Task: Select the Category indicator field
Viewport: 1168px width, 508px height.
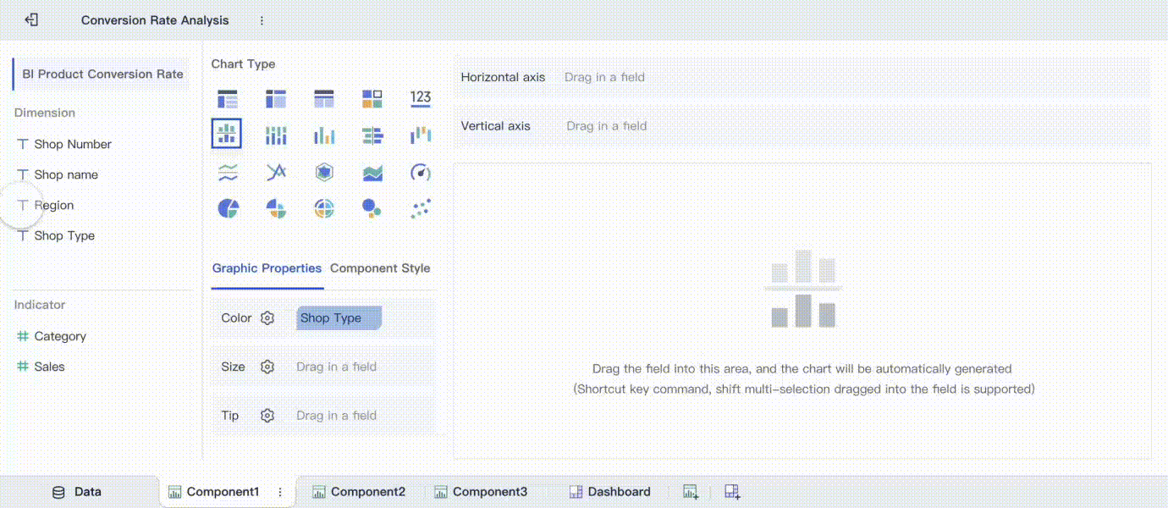Action: point(52,336)
